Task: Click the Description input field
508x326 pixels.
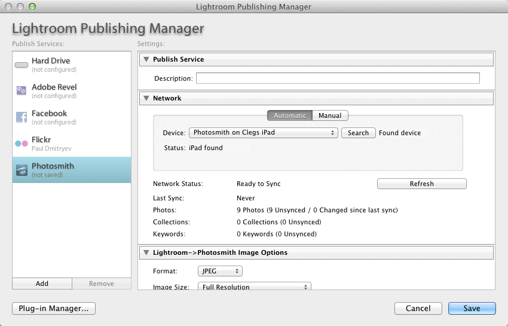Action: (x=338, y=78)
